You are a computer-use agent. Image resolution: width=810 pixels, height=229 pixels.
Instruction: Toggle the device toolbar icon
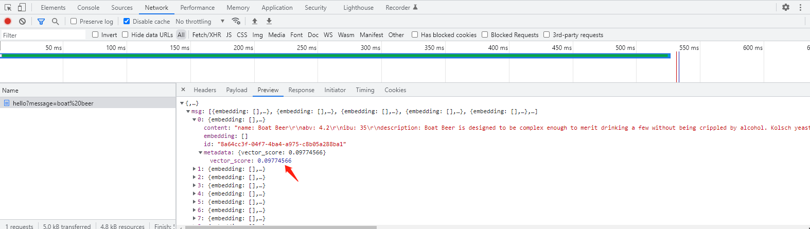click(22, 7)
